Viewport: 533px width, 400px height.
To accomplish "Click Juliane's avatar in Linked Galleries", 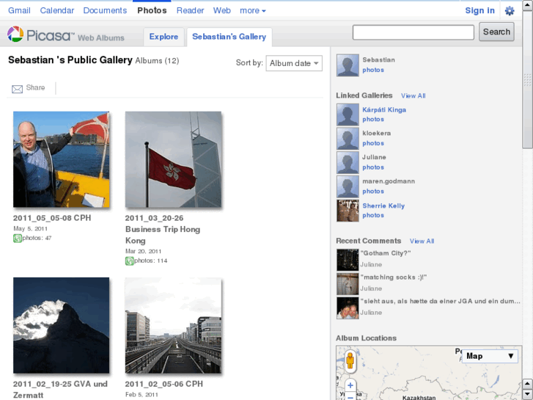I will [x=348, y=162].
